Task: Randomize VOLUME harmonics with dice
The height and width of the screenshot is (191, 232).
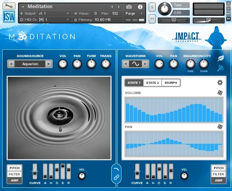Action: point(220,93)
